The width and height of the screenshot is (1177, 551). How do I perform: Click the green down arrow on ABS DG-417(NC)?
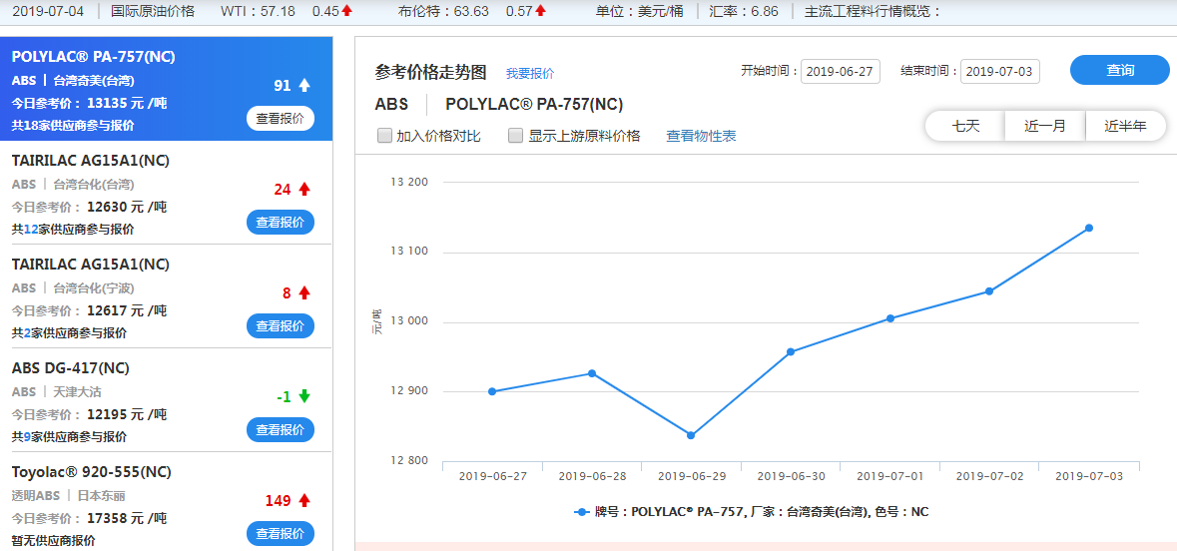tap(304, 396)
